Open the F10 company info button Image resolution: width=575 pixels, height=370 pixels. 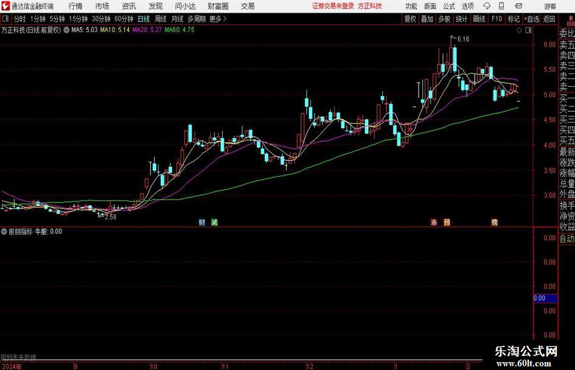pos(497,19)
